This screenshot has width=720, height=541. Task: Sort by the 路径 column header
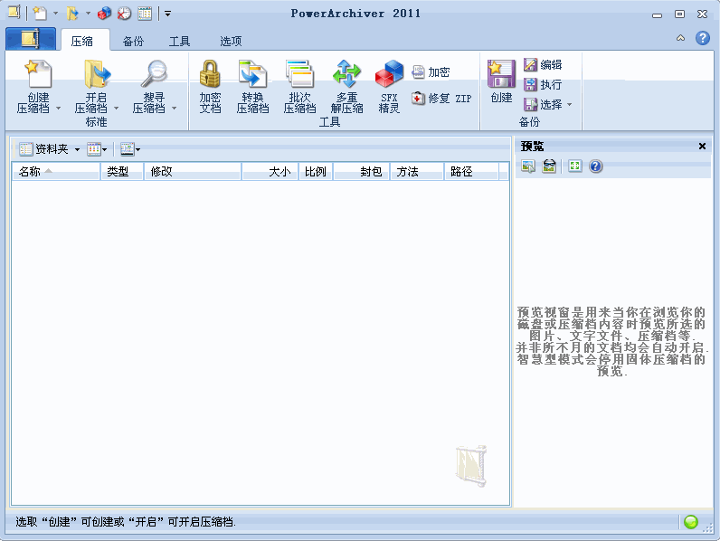[471, 171]
